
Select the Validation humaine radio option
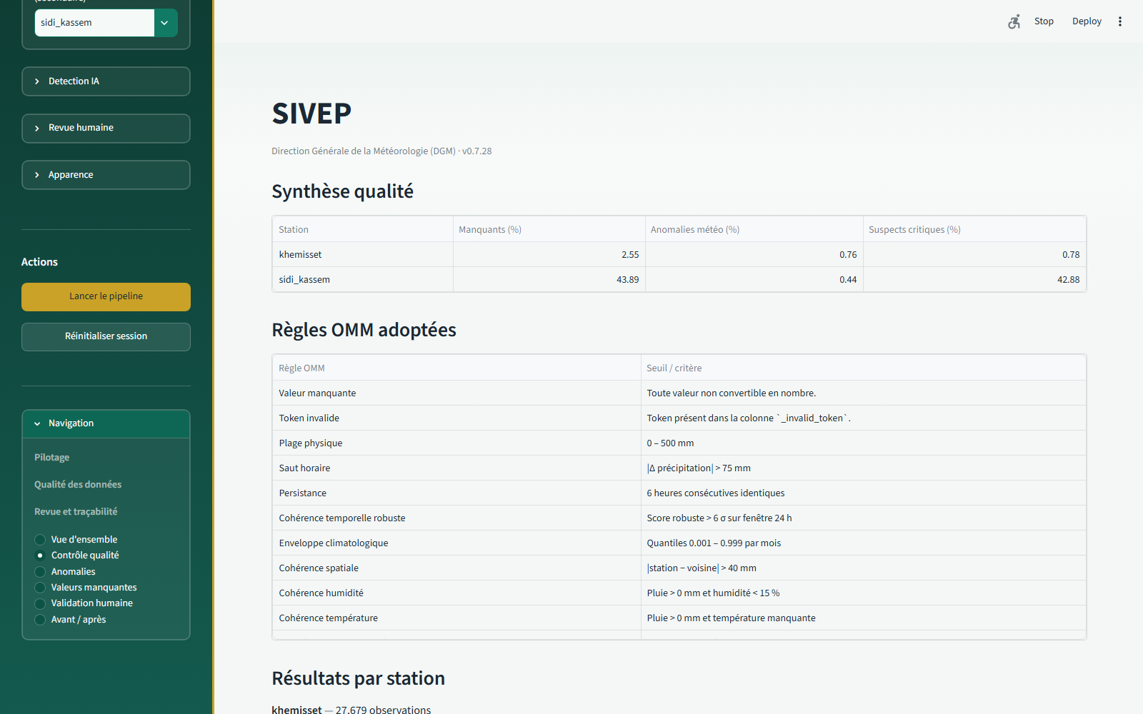pyautogui.click(x=84, y=603)
